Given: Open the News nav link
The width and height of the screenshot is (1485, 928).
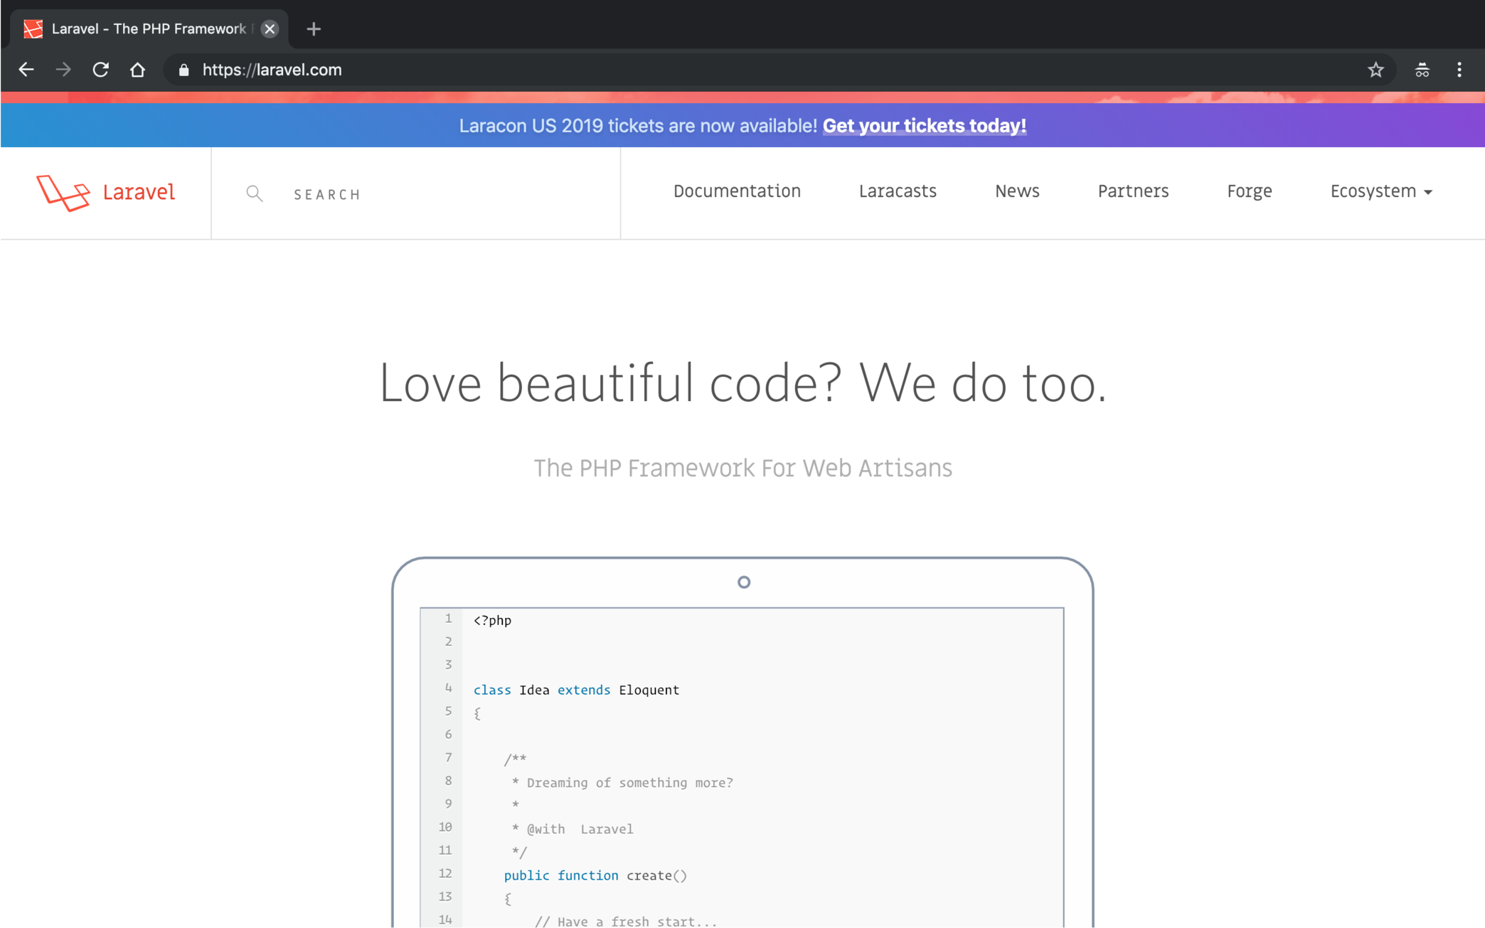Looking at the screenshot, I should 1017,191.
